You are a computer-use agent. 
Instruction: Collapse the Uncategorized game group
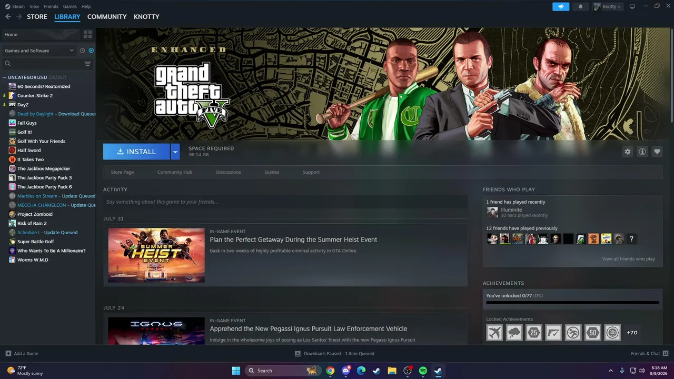4,77
